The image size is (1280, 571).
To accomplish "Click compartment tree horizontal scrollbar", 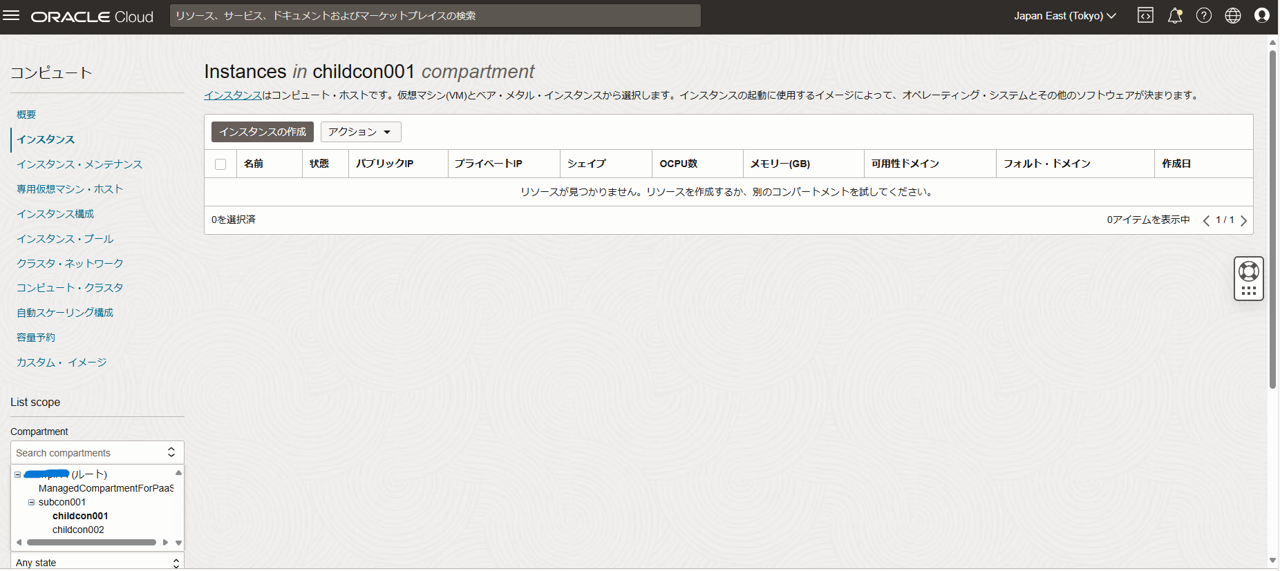I will tap(91, 543).
